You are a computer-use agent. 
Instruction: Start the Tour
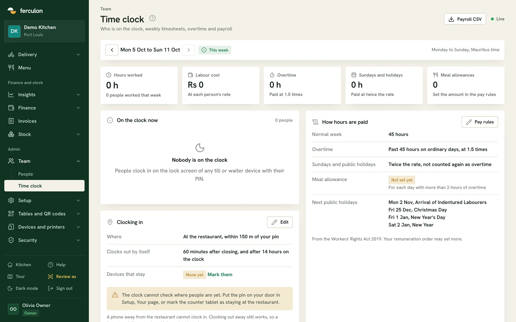click(16, 277)
